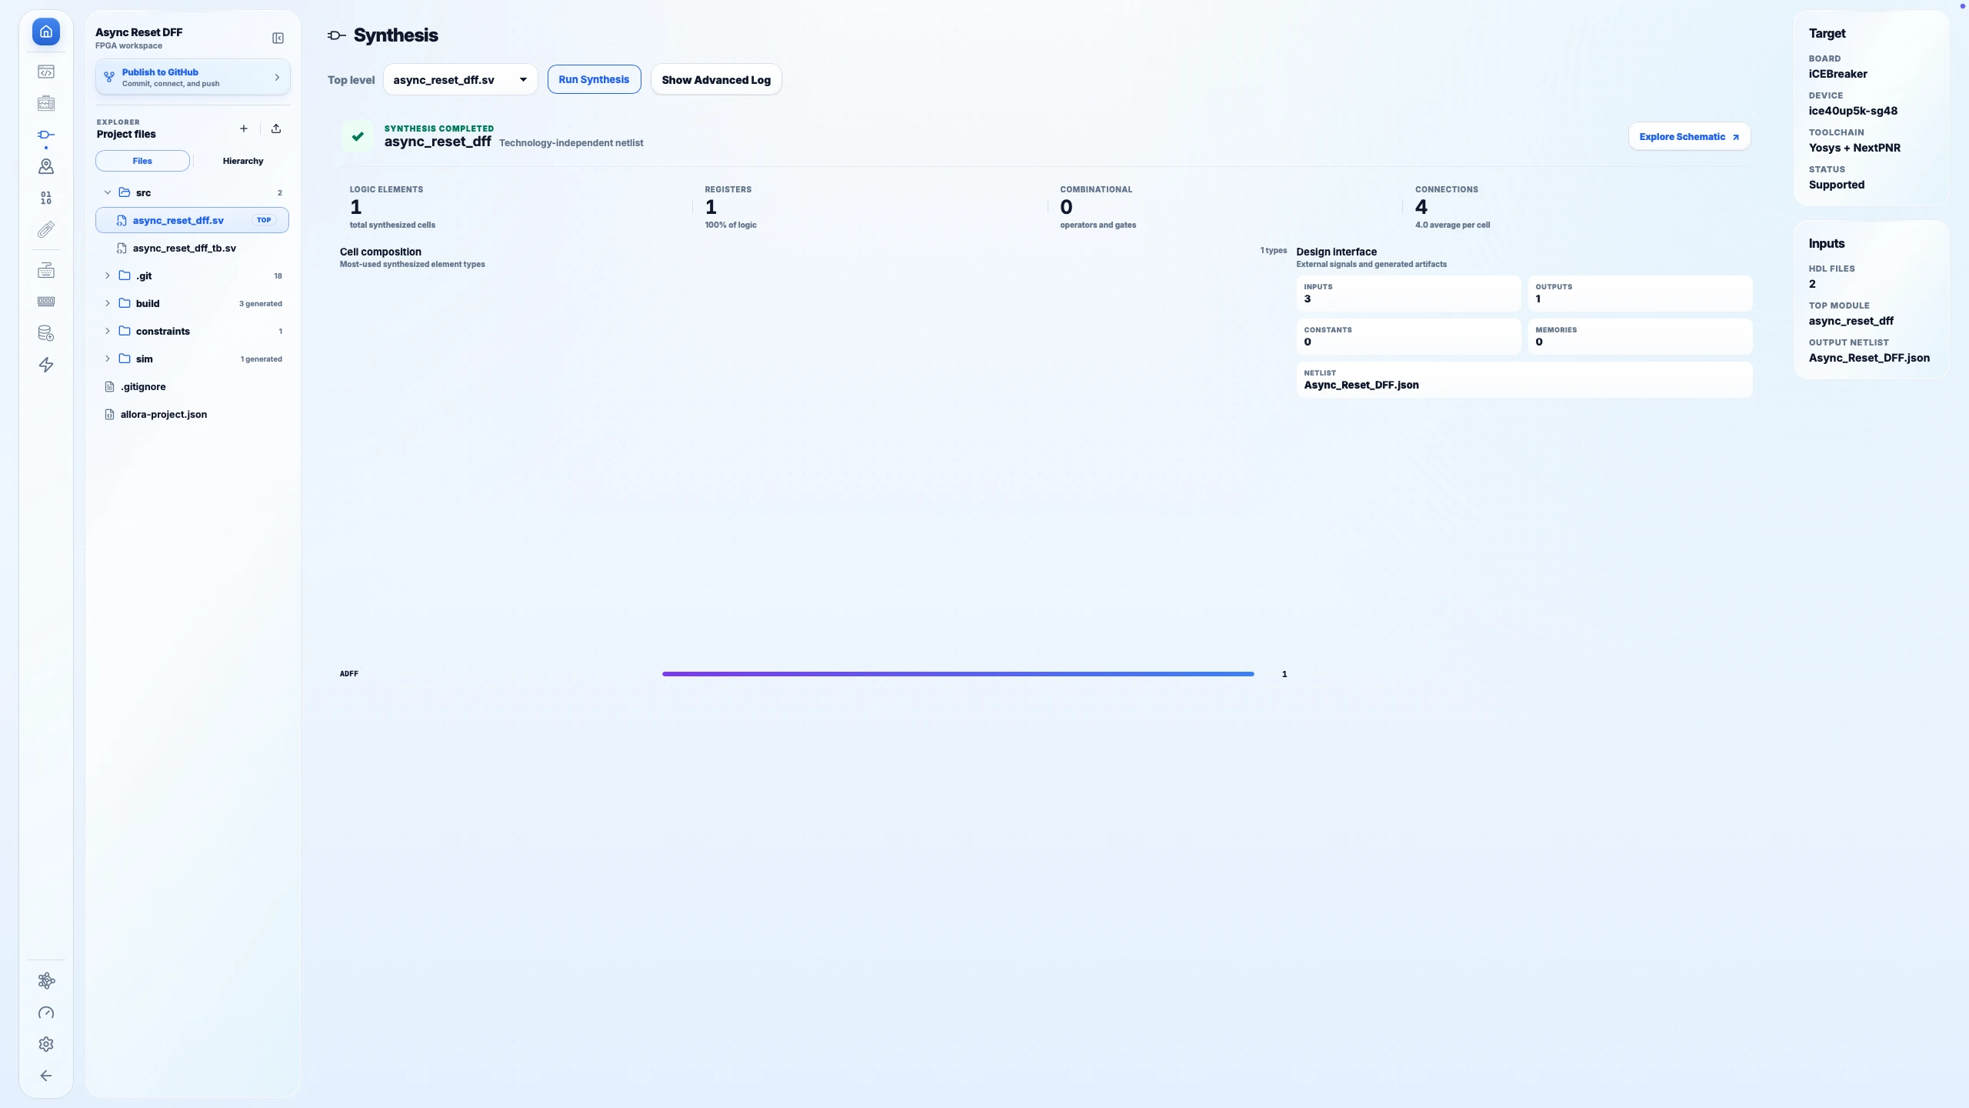The width and height of the screenshot is (1969, 1108).
Task: Click the Async_Reset_DFF.json netlist card
Action: (x=1524, y=379)
